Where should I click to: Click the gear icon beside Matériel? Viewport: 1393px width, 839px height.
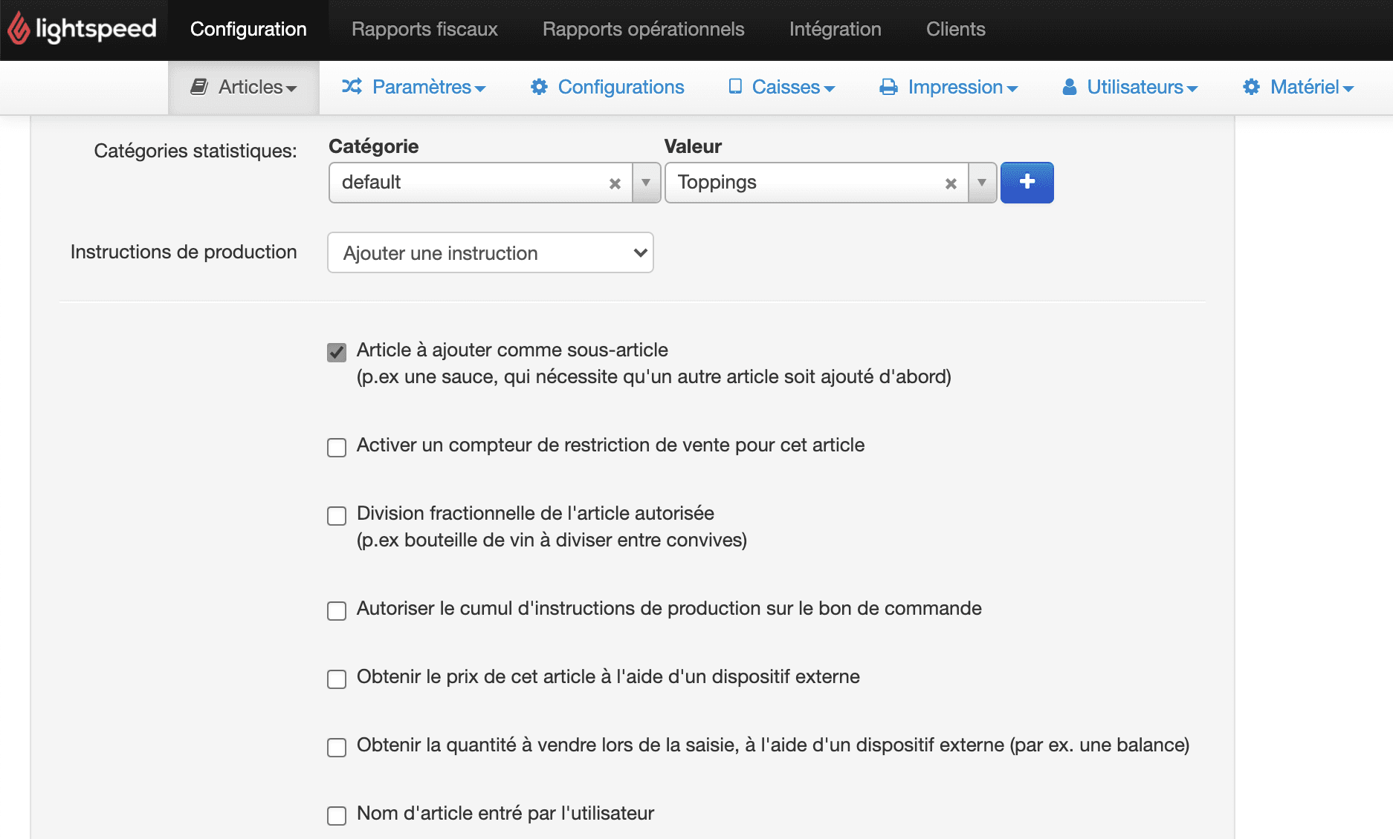[x=1251, y=86]
